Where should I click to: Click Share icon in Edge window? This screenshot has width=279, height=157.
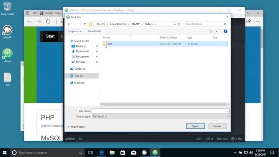coord(248,21)
